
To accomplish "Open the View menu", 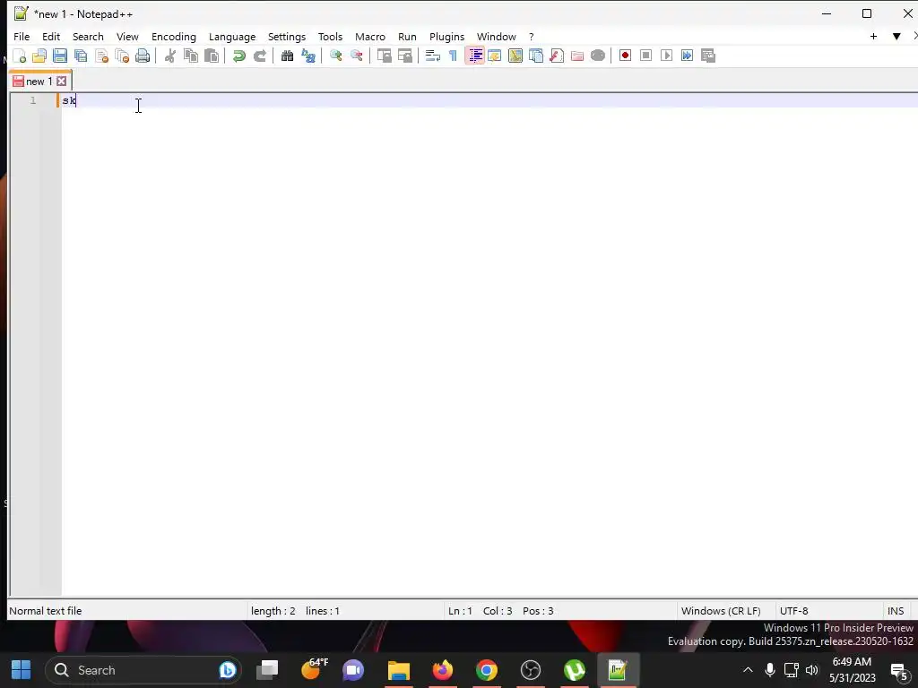I will tap(127, 36).
